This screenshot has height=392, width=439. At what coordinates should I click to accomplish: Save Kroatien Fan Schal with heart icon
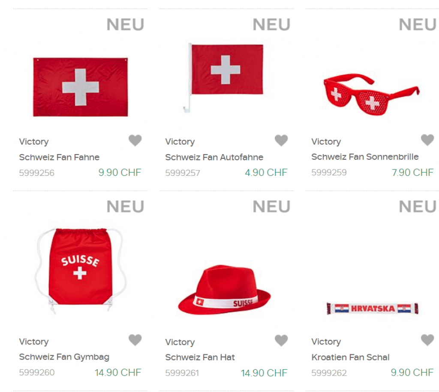[427, 340]
